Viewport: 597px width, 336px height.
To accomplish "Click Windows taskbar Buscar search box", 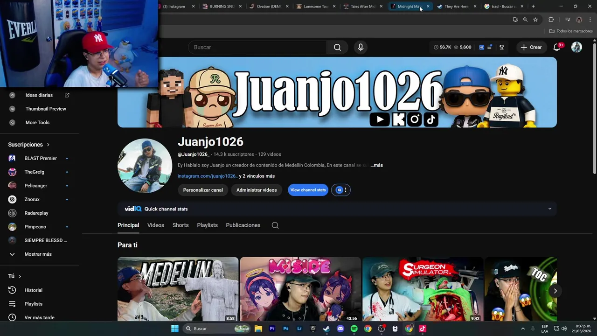I will (x=217, y=329).
